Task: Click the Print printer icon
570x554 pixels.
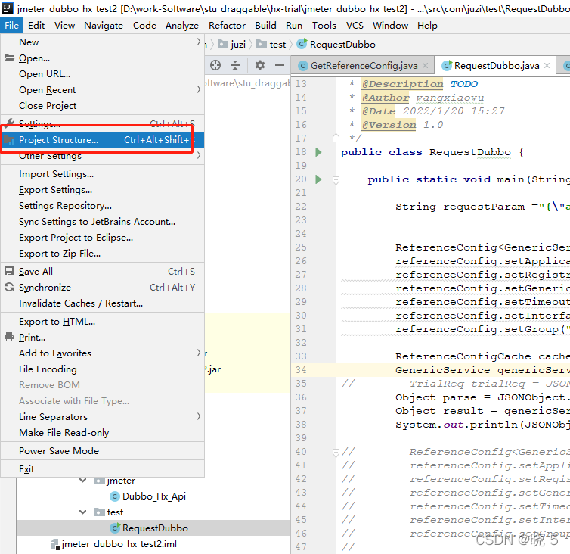Action: pyautogui.click(x=9, y=337)
